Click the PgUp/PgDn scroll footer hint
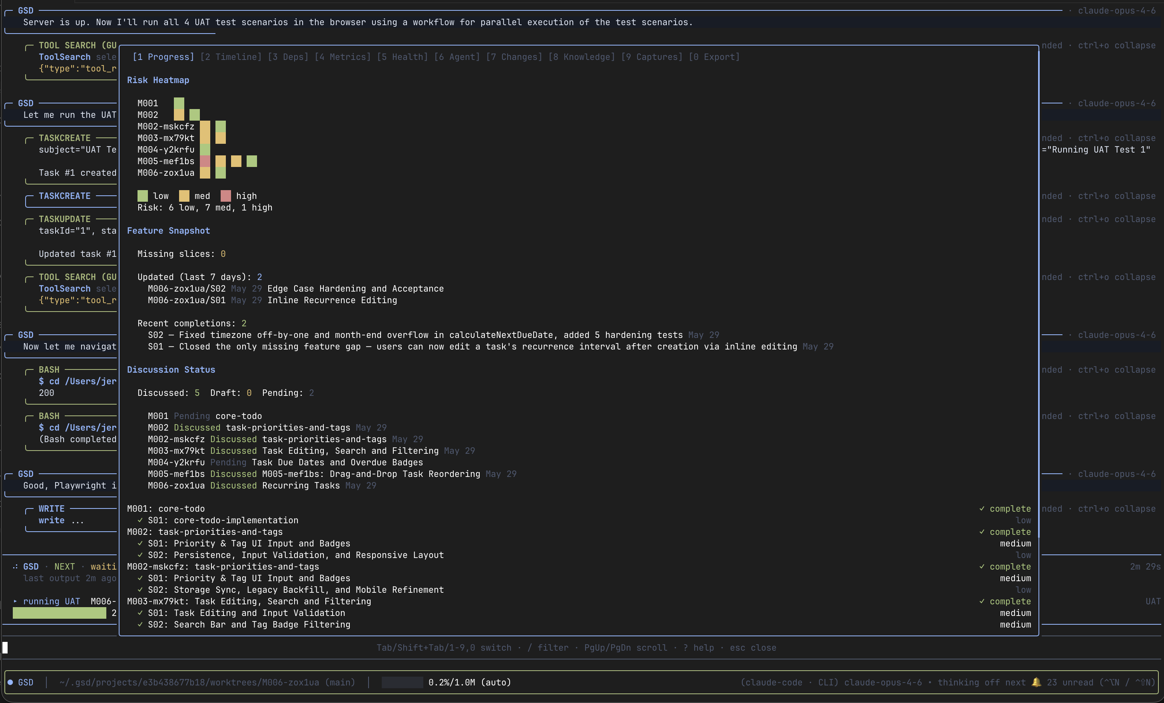1164x703 pixels. pos(626,648)
